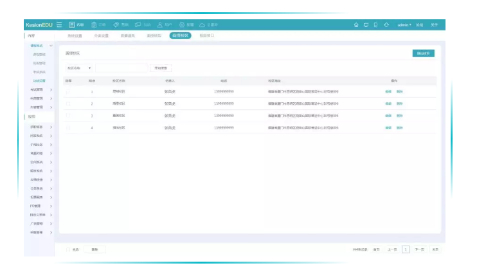Open the 用户 user icon in top navigation
Image resolution: width=477 pixels, height=270 pixels.
[x=164, y=25]
